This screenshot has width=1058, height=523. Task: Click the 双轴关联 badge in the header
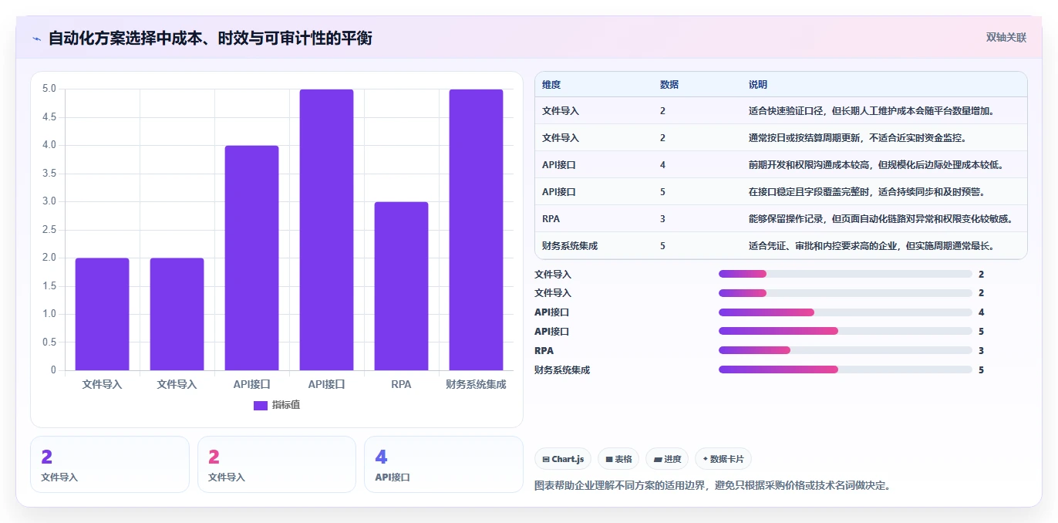[1006, 37]
